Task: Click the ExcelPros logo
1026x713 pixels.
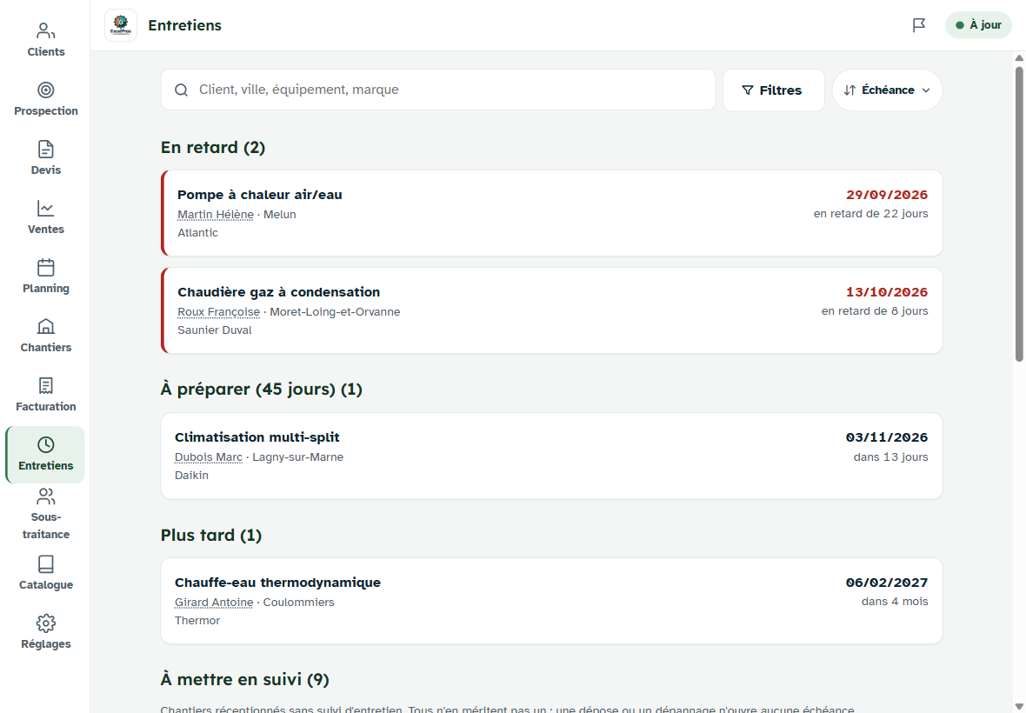Action: pyautogui.click(x=121, y=25)
